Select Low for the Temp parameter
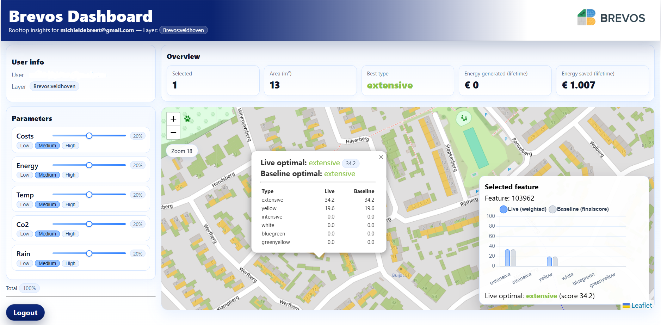The width and height of the screenshot is (661, 325). 24,204
